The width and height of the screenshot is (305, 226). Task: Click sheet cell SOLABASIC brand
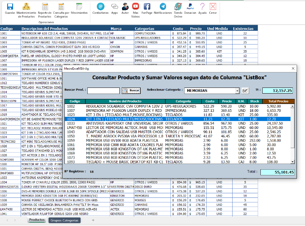coord(122,38)
